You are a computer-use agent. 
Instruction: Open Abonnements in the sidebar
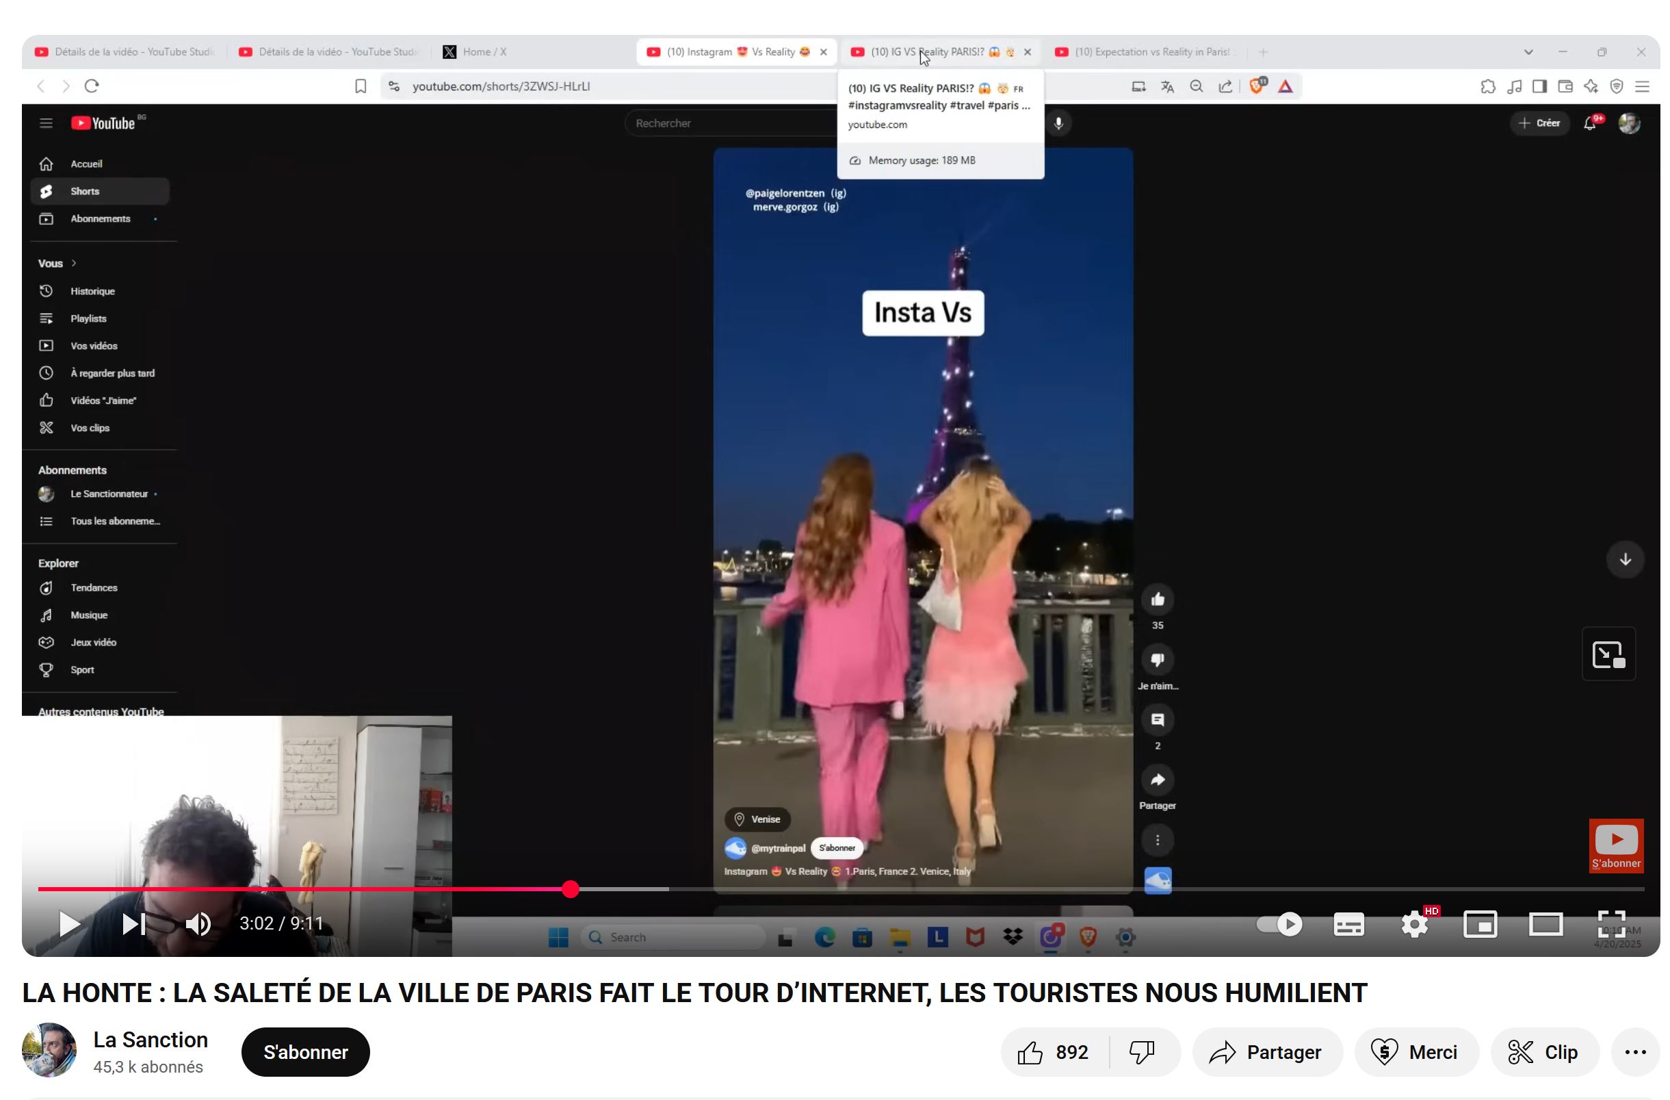tap(101, 218)
